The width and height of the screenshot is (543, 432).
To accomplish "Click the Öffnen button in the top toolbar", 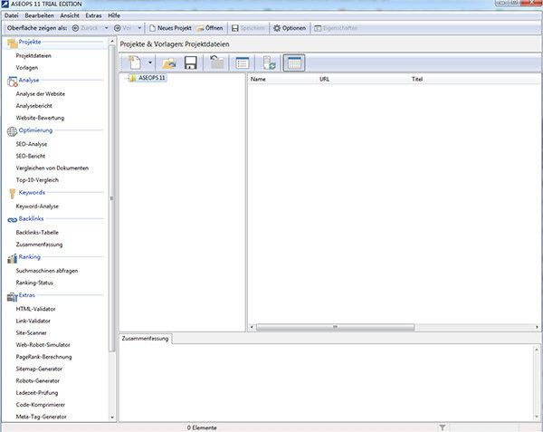I will pyautogui.click(x=210, y=28).
